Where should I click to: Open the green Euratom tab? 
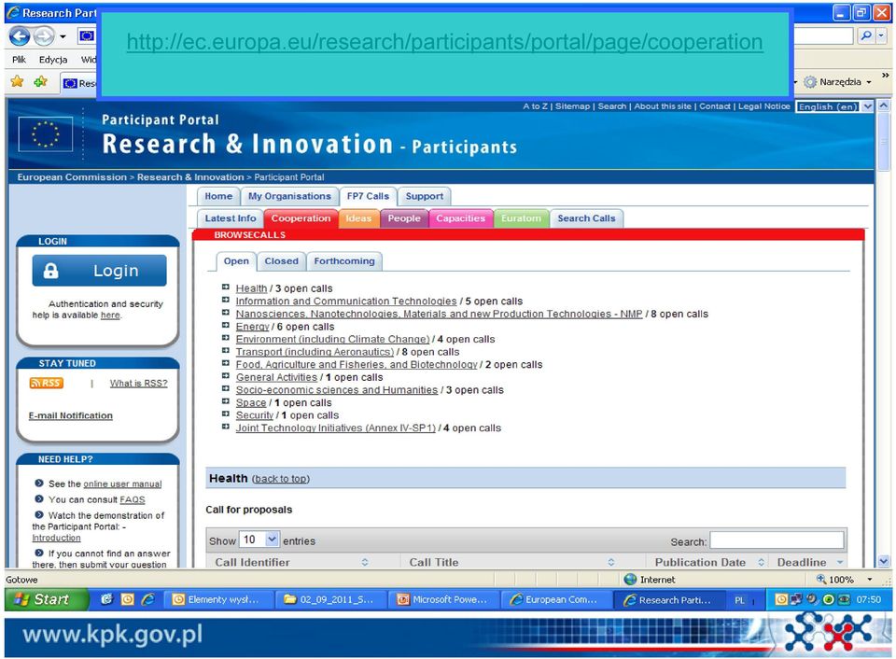click(521, 218)
